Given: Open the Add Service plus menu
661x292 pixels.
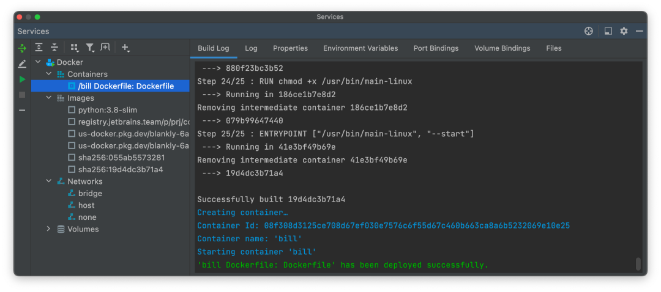Looking at the screenshot, I should coord(125,48).
